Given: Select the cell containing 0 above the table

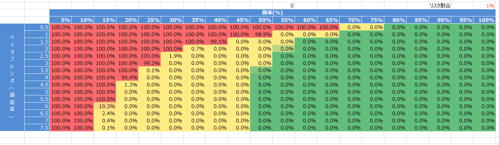Looking at the screenshot, I should tap(283, 5).
